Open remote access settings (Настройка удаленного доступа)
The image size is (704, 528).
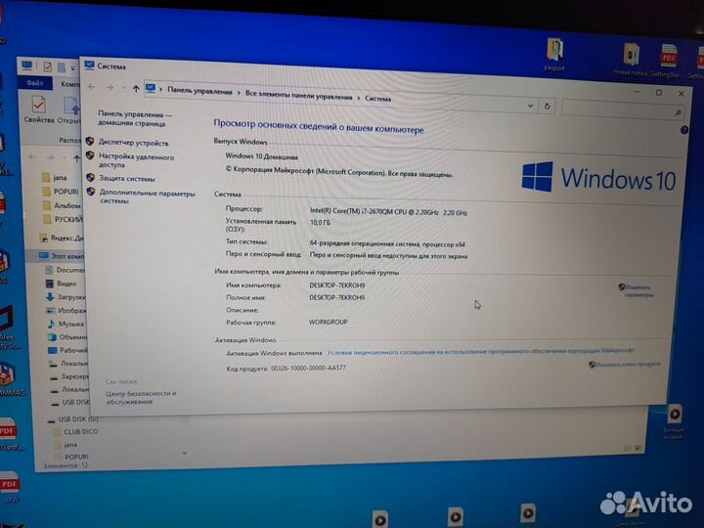136,160
